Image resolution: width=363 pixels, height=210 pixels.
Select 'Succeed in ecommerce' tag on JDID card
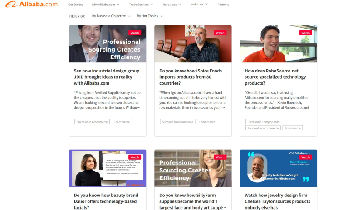click(x=92, y=122)
